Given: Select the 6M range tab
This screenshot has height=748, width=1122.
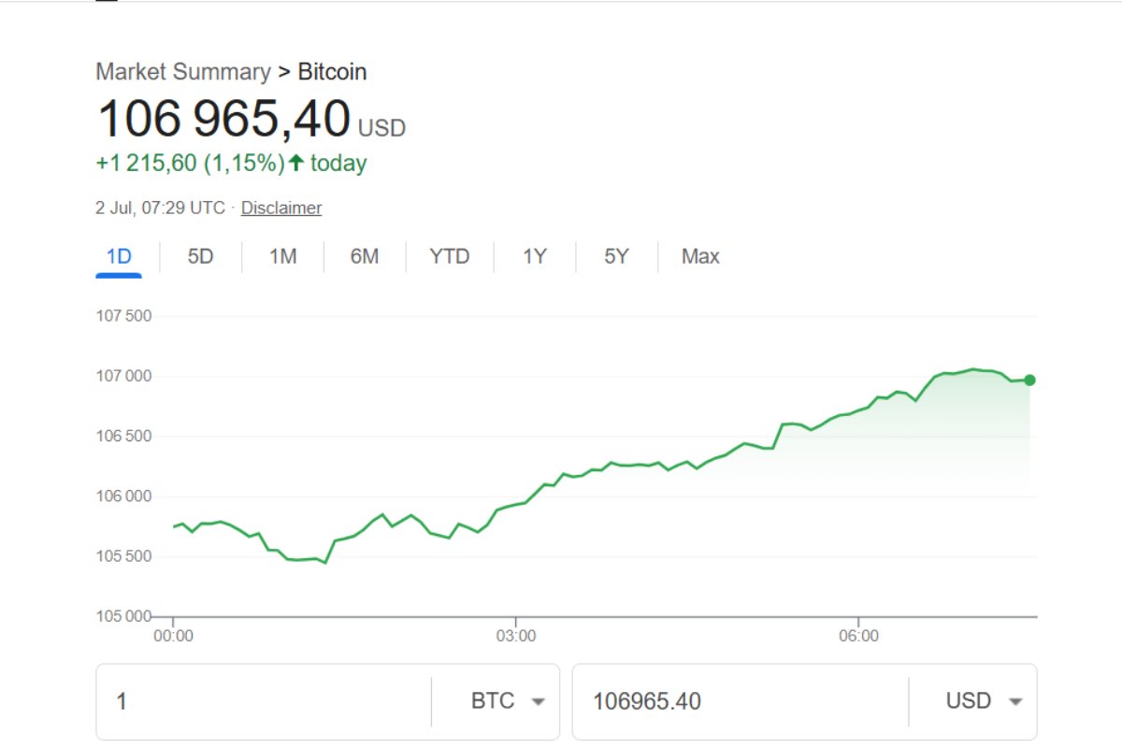Looking at the screenshot, I should [x=365, y=256].
